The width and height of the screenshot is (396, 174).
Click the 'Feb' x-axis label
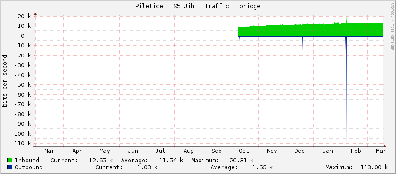click(356, 151)
